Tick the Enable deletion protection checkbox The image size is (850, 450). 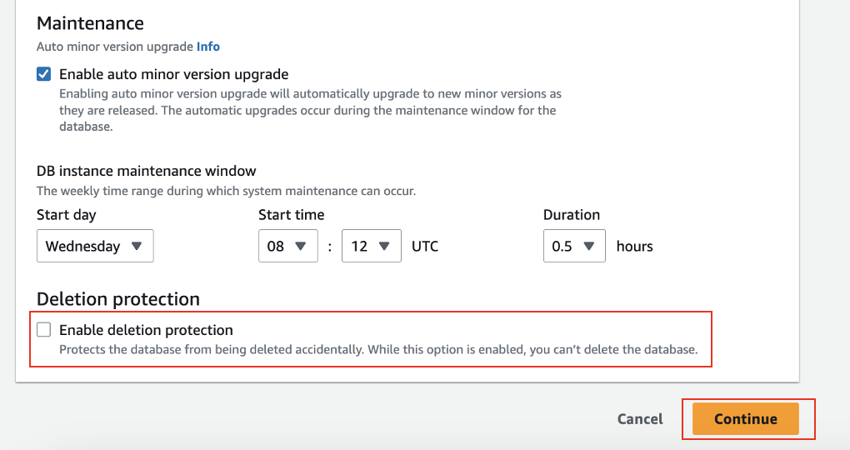(44, 330)
